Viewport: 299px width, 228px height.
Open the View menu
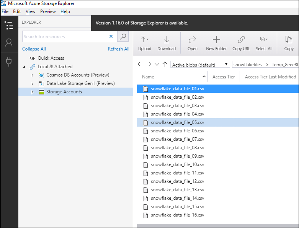click(x=31, y=11)
